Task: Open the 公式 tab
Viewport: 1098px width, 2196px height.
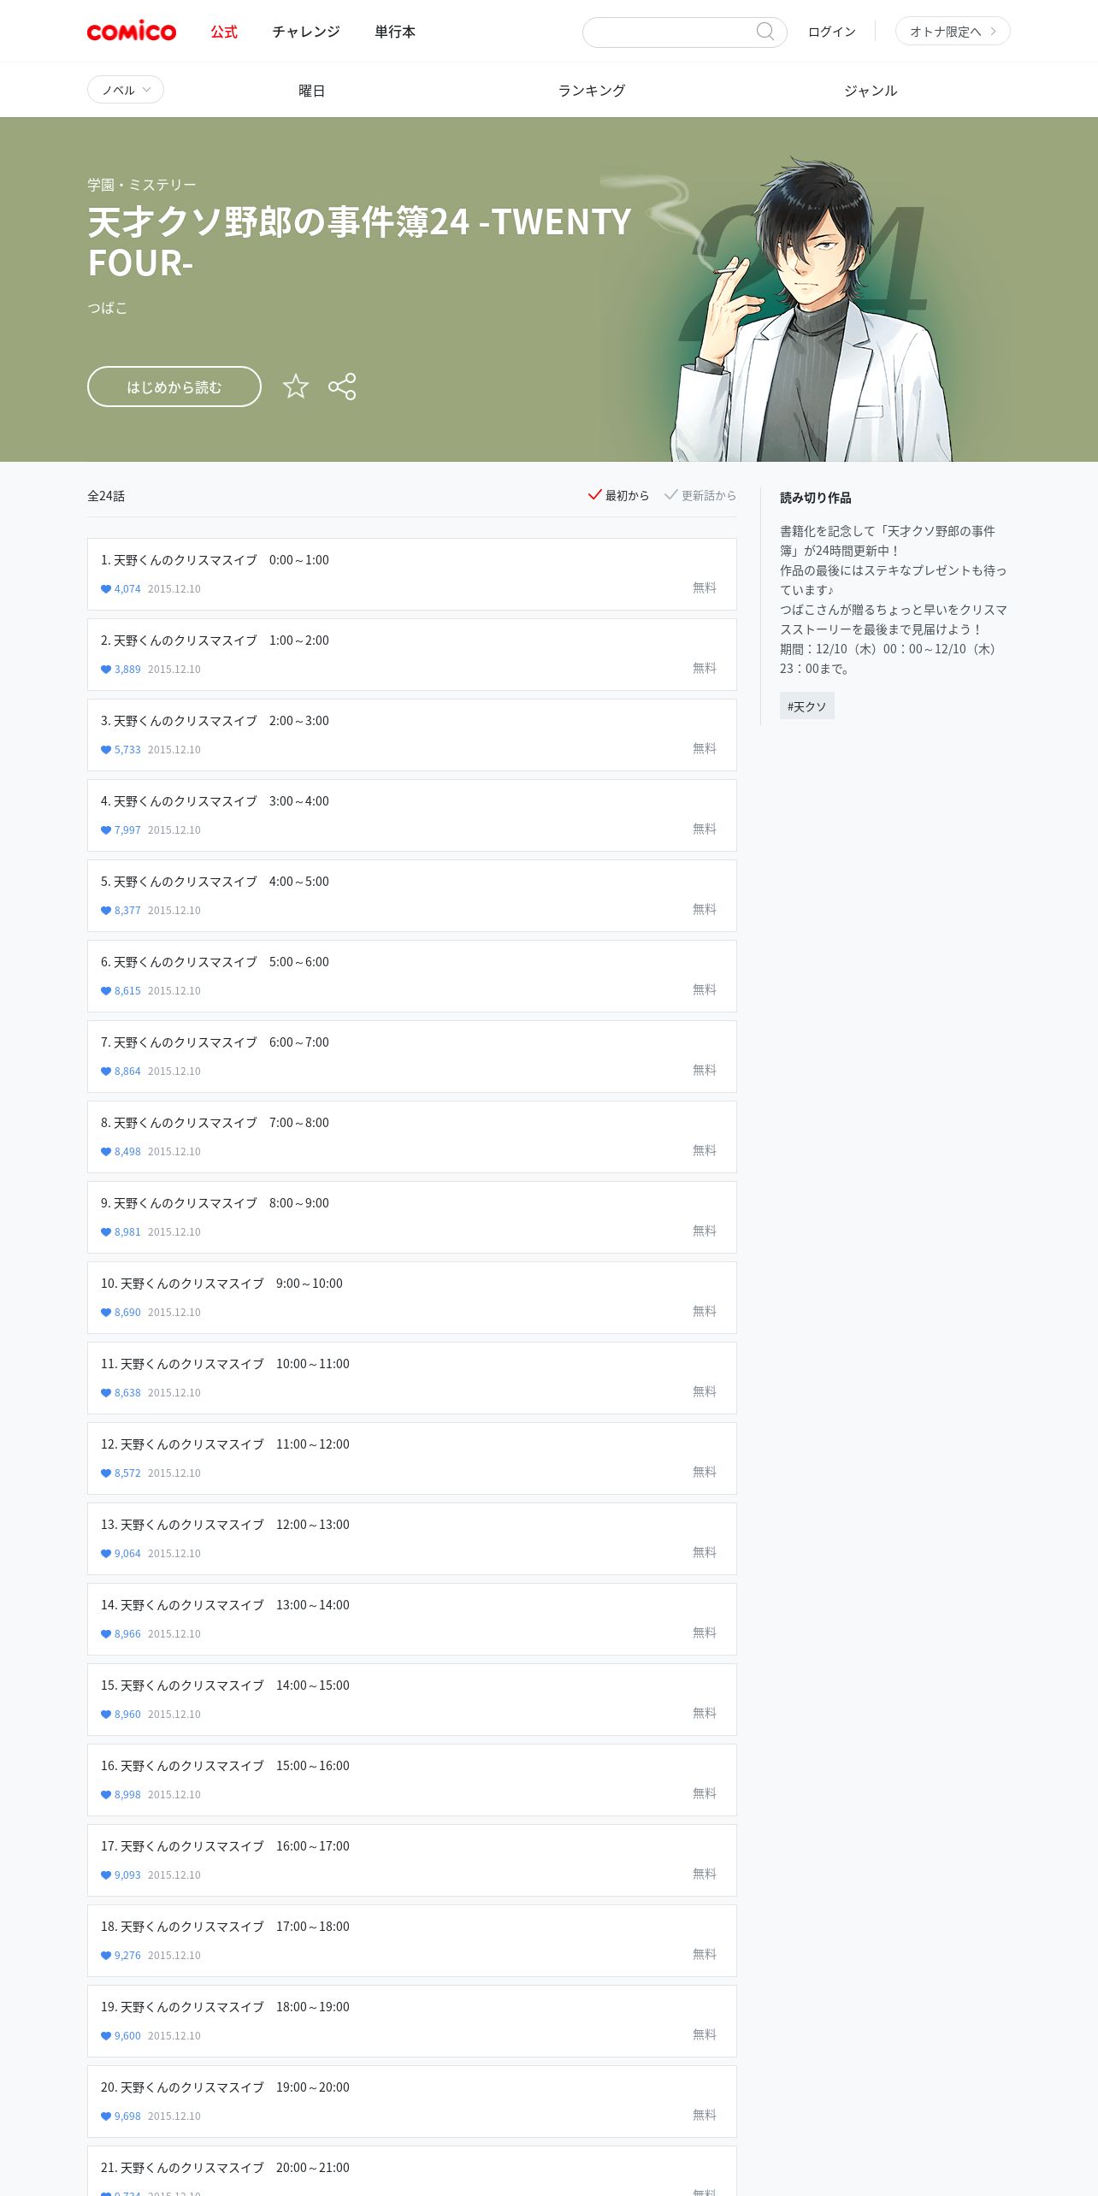Action: pos(224,32)
